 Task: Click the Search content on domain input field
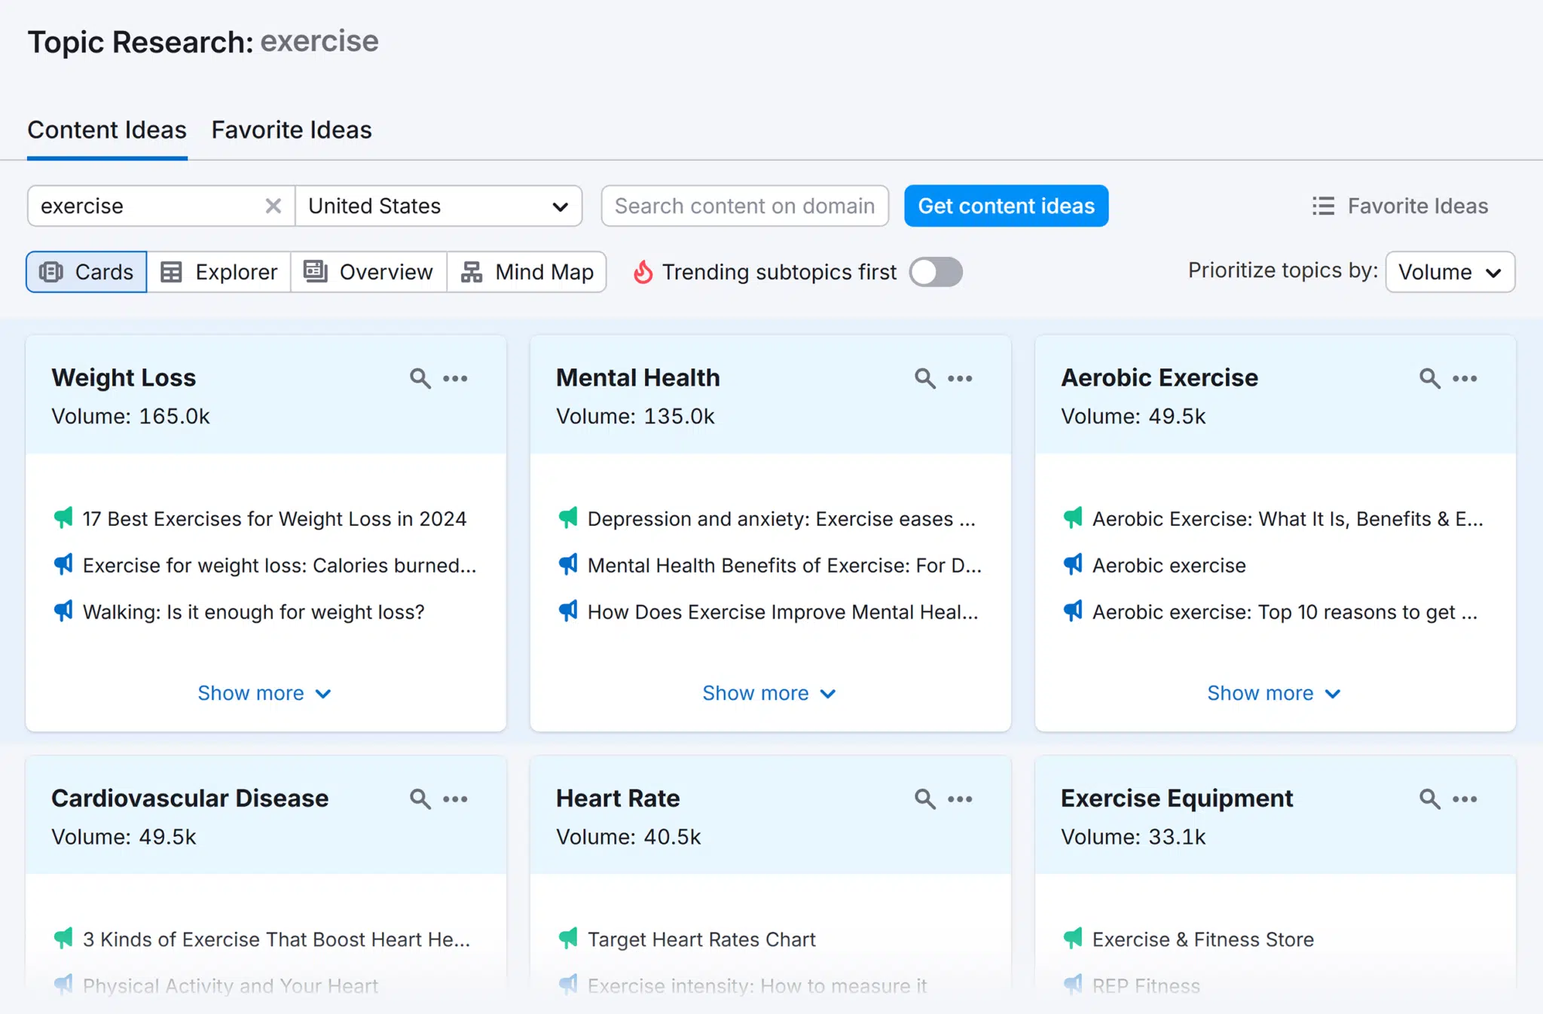pyautogui.click(x=745, y=205)
